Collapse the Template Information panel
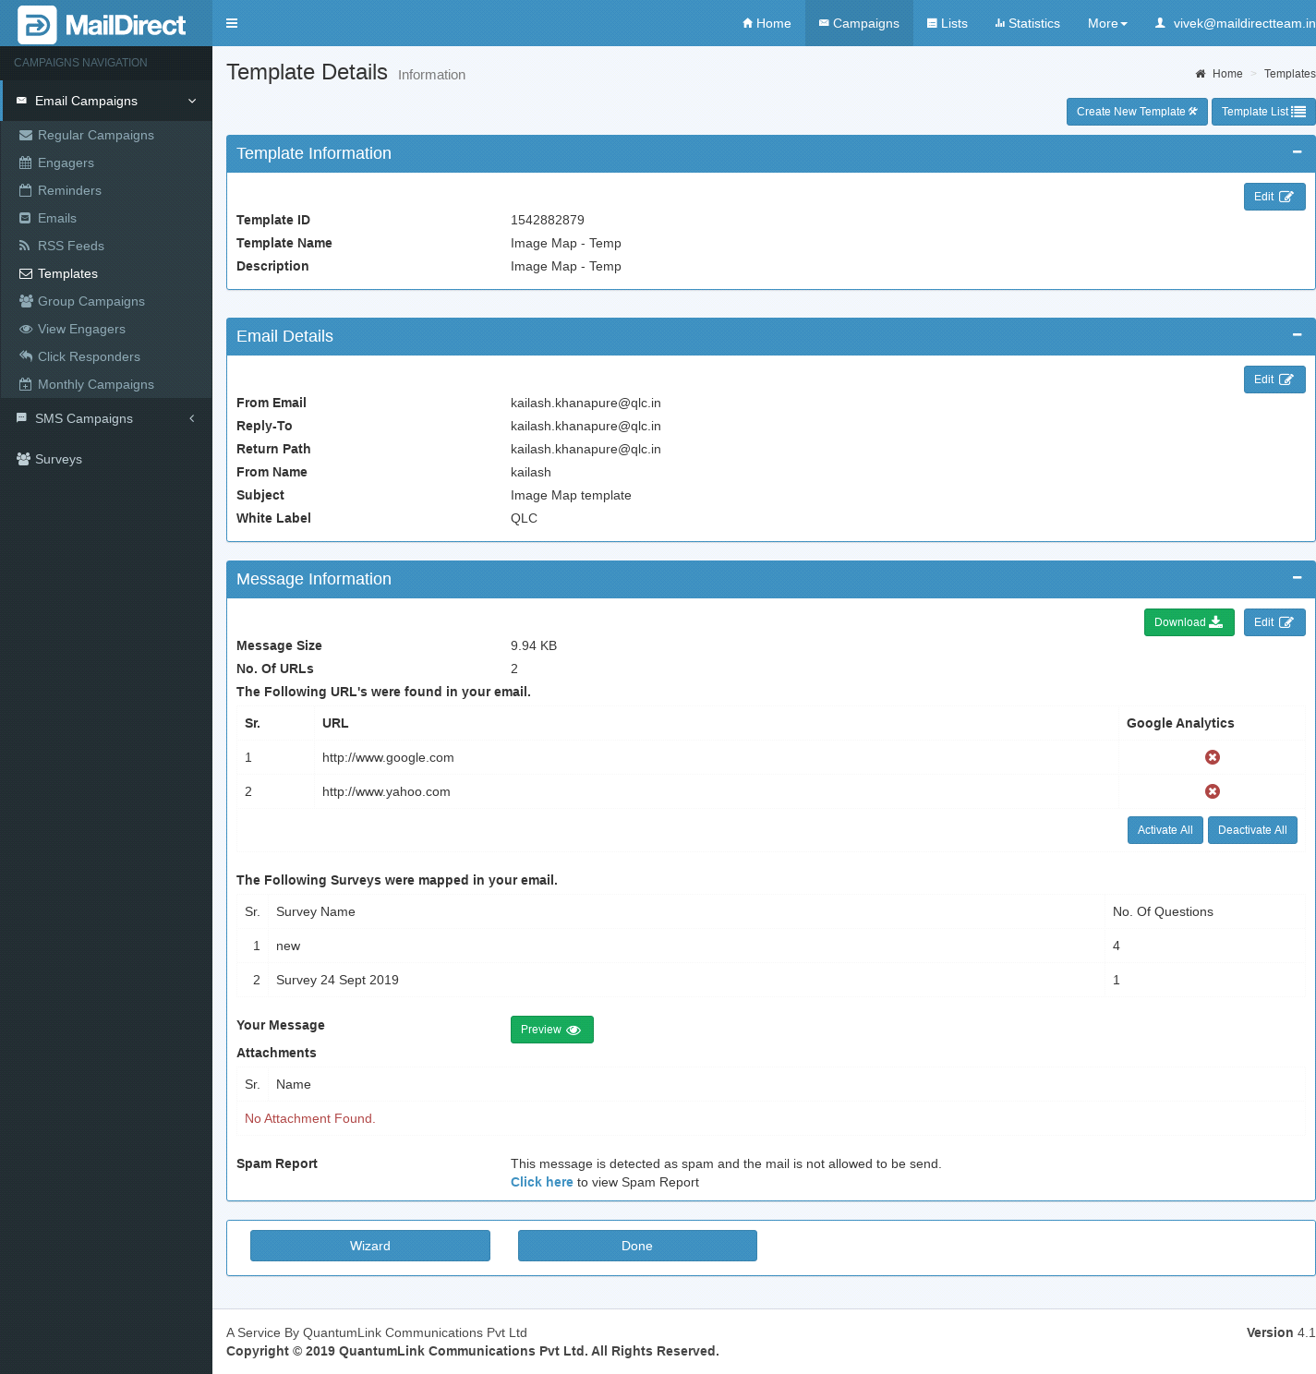This screenshot has width=1316, height=1374. coord(1297,152)
